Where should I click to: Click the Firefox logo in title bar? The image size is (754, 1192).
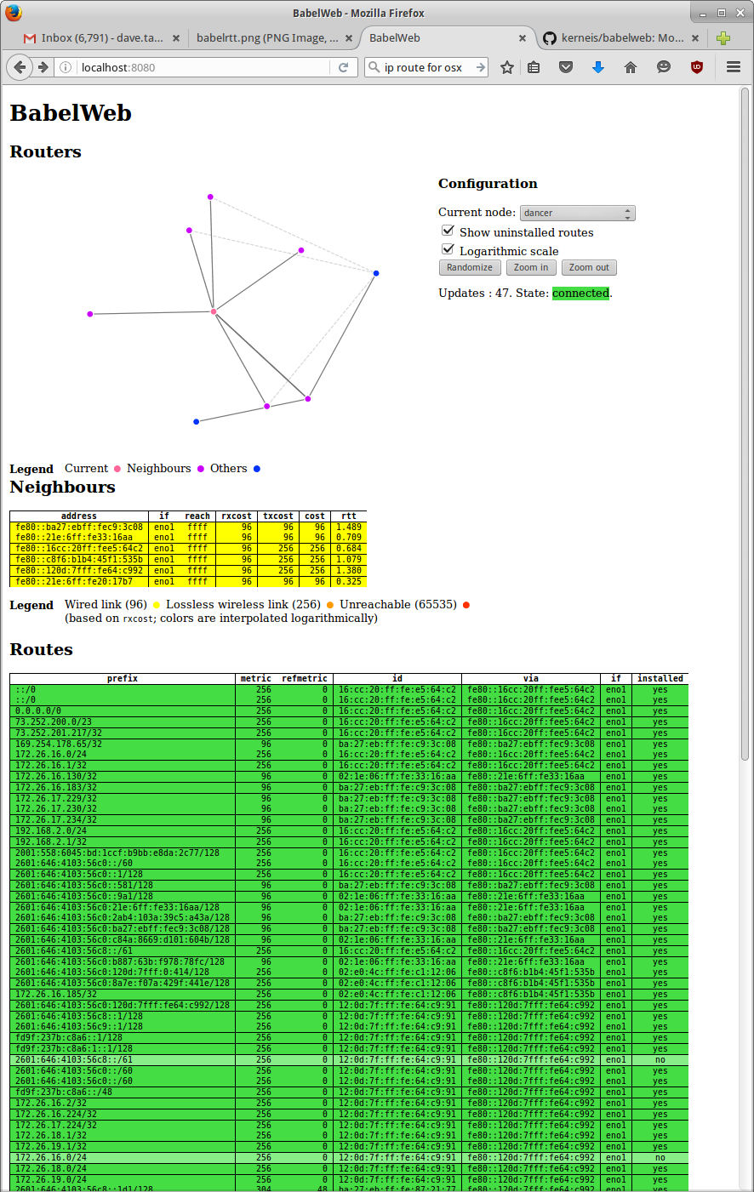click(x=13, y=13)
